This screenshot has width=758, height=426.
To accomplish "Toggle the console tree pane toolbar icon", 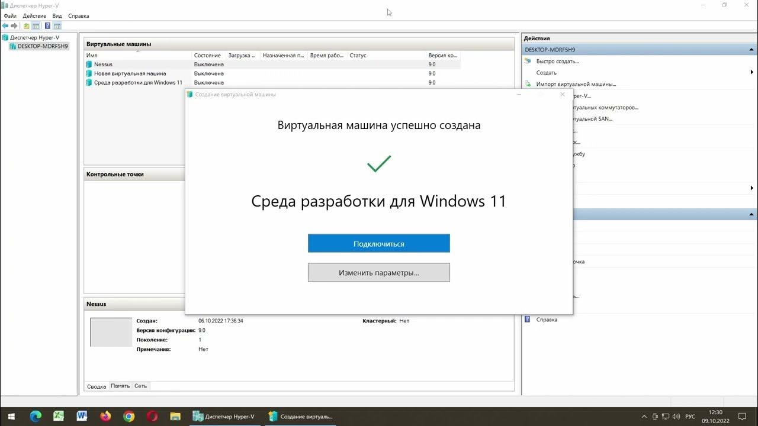I will (36, 26).
